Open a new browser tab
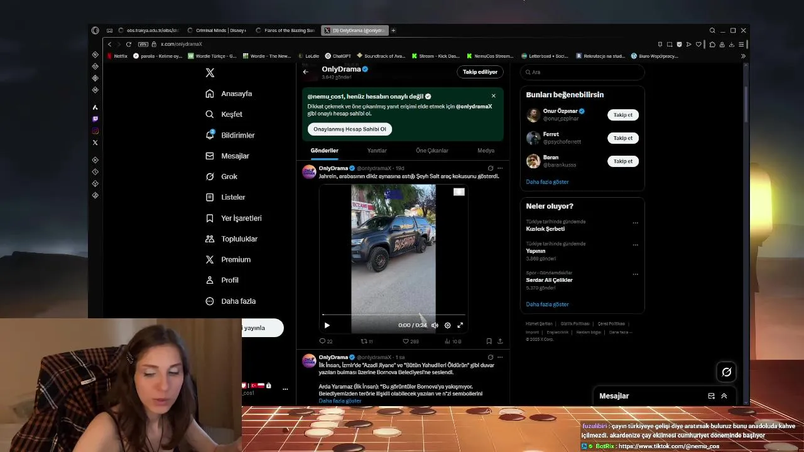Viewport: 804px width, 452px height. [393, 30]
